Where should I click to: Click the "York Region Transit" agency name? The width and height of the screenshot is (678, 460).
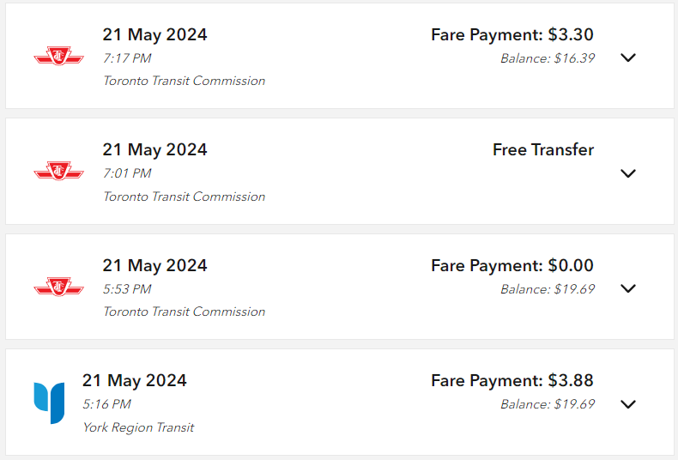[138, 427]
